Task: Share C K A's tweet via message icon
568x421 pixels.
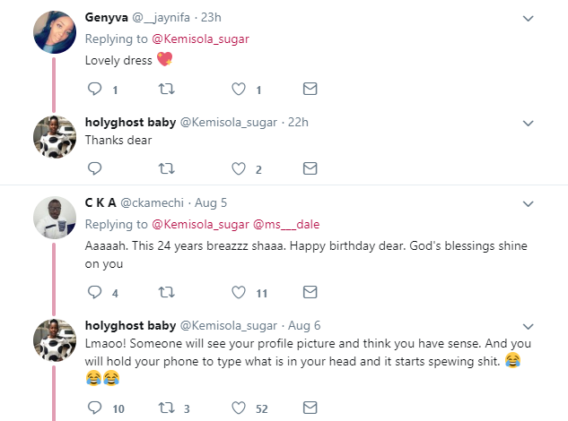Action: [x=310, y=291]
